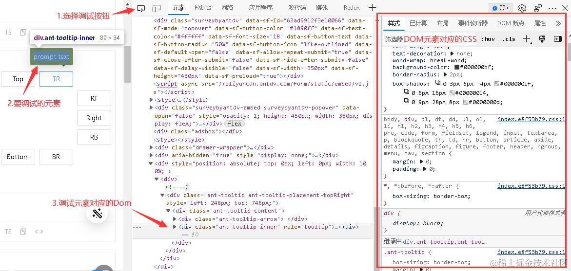This screenshot has width=571, height=271.
Task: Expand the ant-tooltip-inner node
Action: (x=175, y=227)
